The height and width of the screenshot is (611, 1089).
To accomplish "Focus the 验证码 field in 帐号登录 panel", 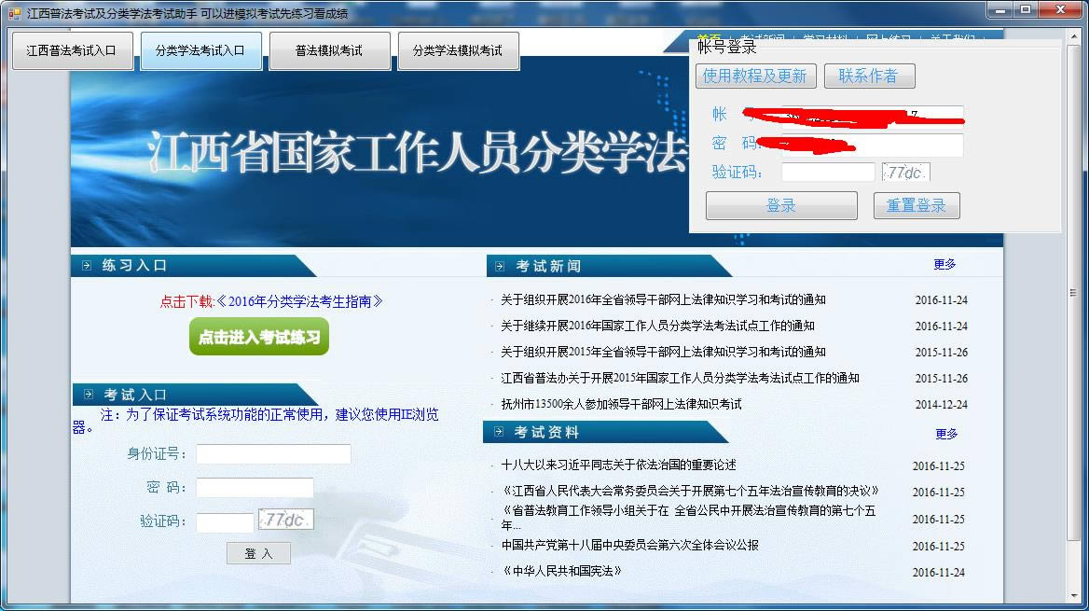I will [x=828, y=173].
